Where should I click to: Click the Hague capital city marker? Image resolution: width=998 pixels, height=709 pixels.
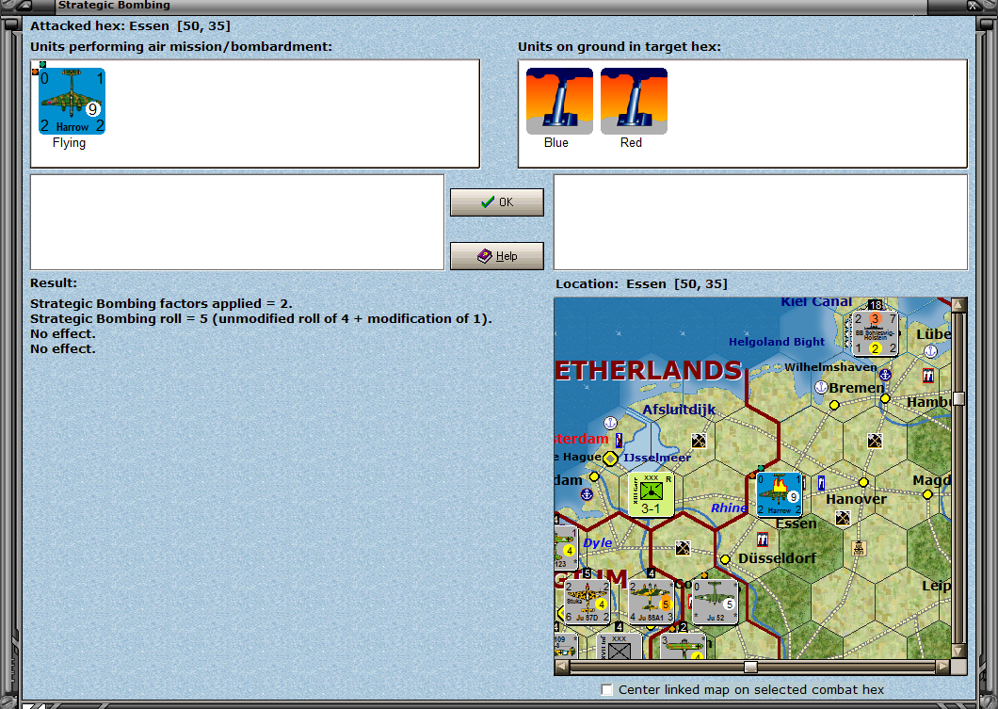pyautogui.click(x=610, y=459)
